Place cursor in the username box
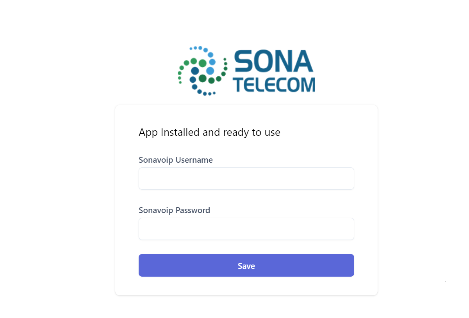This screenshot has width=469, height=318. pyautogui.click(x=246, y=179)
